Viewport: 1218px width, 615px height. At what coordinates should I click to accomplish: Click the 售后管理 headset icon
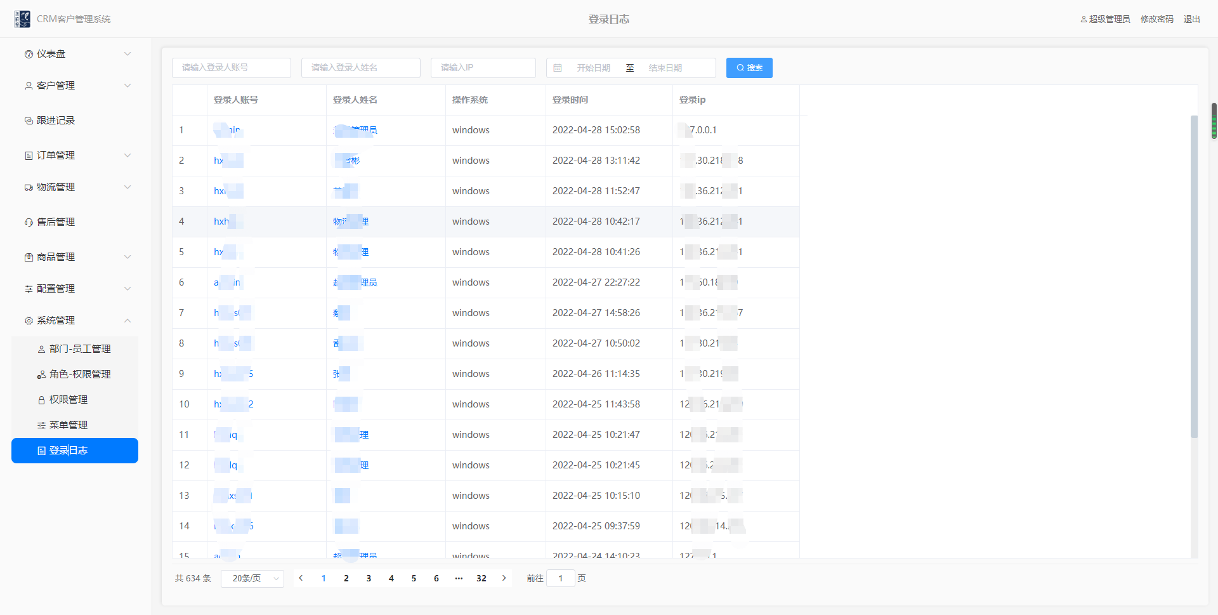tap(29, 222)
